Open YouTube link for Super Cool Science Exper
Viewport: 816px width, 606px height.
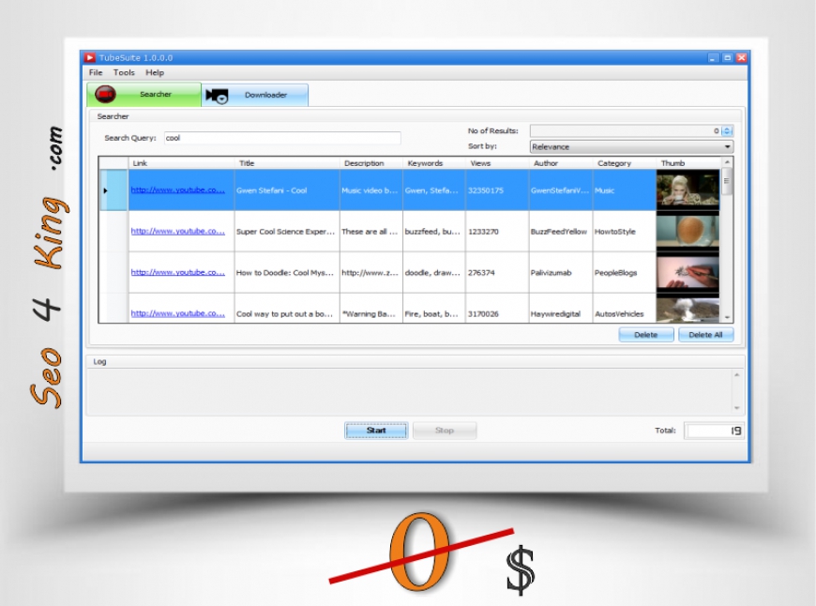177,231
